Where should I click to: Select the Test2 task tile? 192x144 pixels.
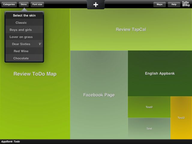149,107
